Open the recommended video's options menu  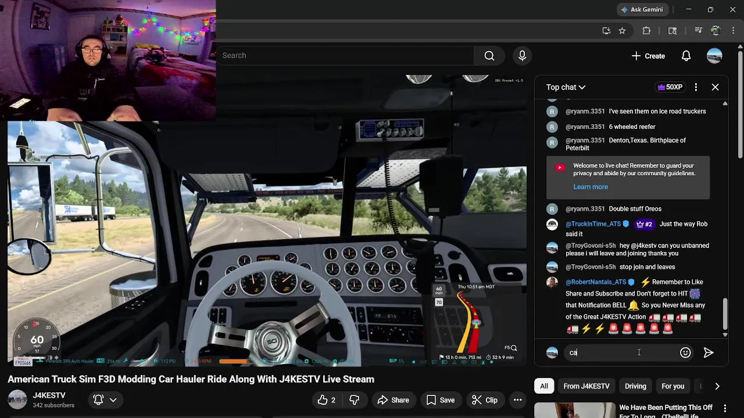[x=725, y=409]
